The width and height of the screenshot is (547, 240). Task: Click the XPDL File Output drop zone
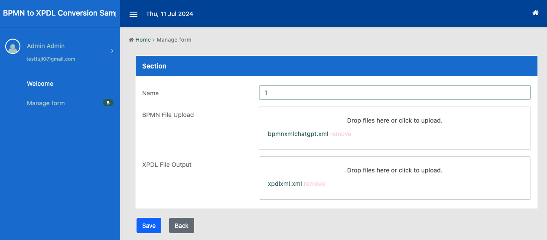pos(395,178)
